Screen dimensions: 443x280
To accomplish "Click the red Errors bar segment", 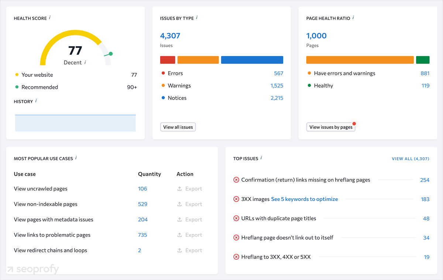I will [168, 60].
